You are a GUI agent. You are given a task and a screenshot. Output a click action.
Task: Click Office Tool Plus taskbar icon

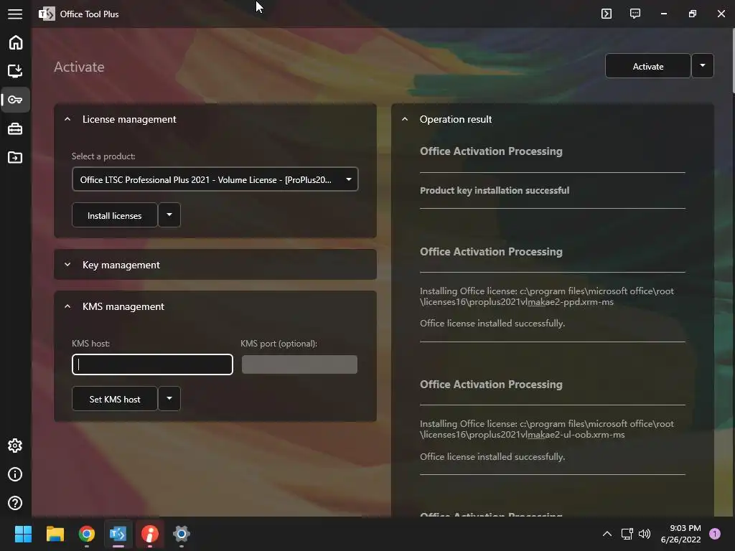click(118, 534)
